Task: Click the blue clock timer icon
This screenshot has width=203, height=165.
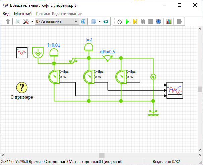Action: [158, 21]
